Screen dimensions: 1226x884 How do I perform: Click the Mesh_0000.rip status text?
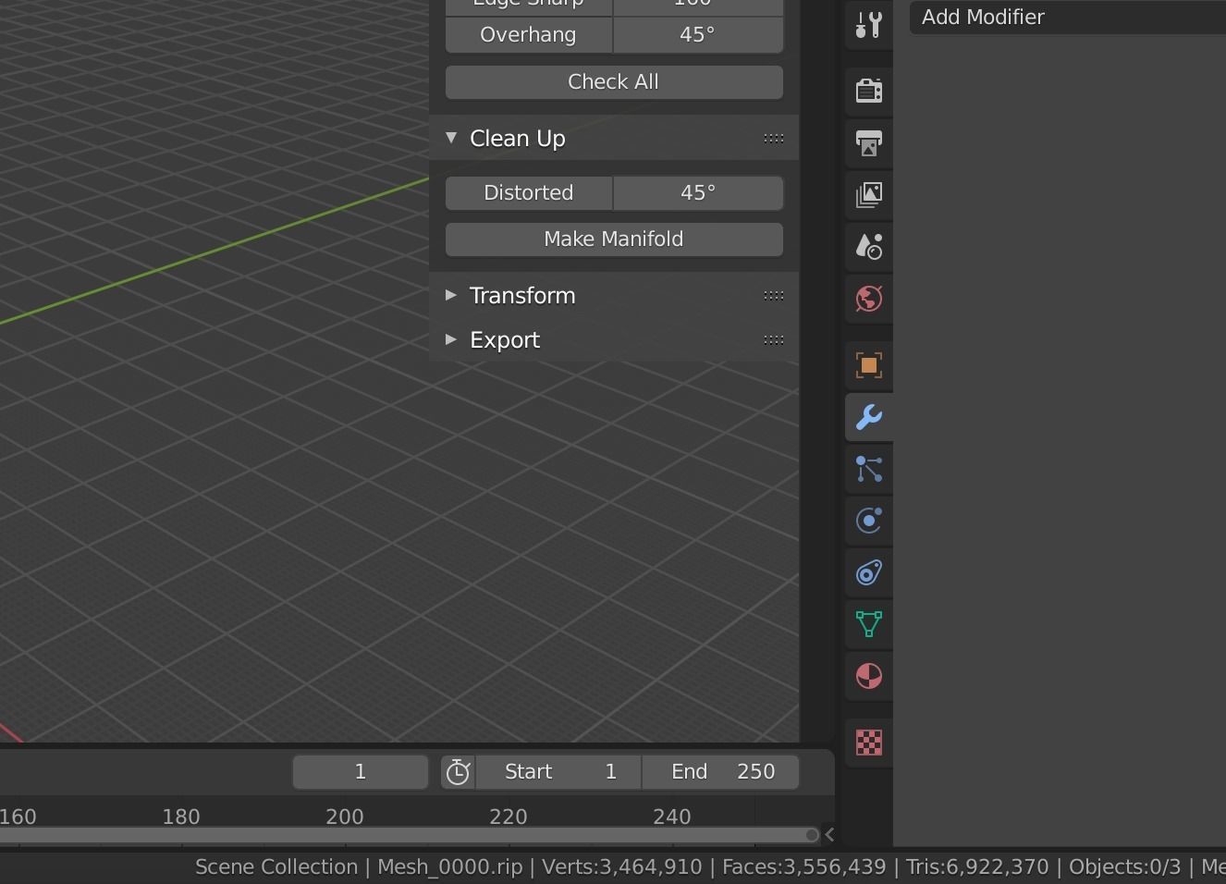pyautogui.click(x=450, y=867)
